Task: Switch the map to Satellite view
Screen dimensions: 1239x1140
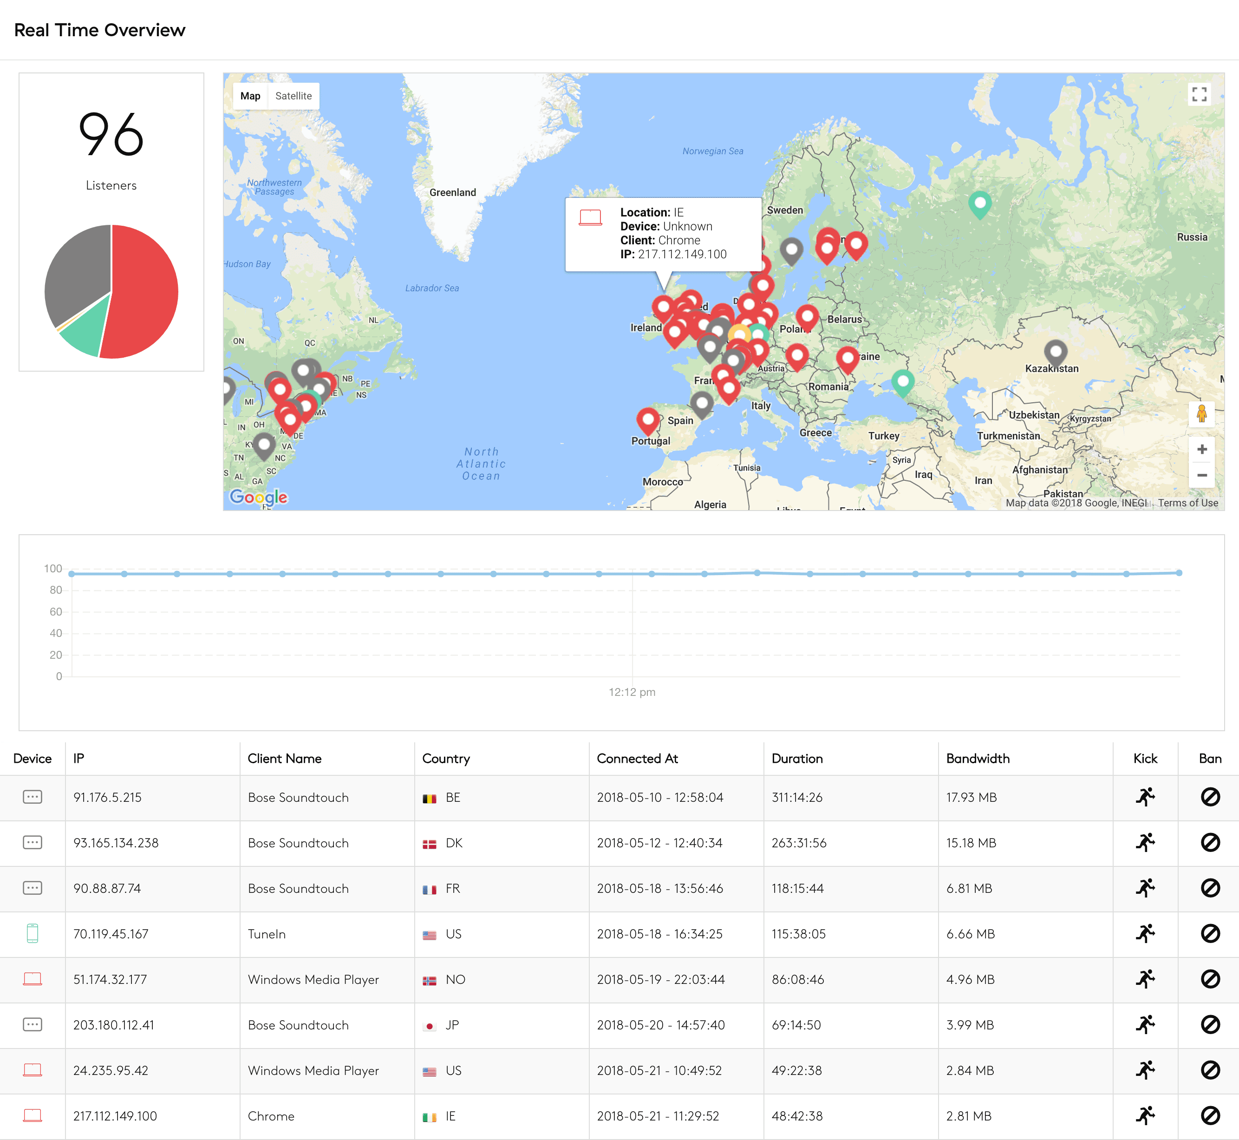Action: (293, 96)
